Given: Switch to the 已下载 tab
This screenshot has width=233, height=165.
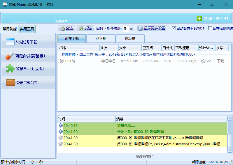Looking at the screenshot, I should (x=101, y=38).
